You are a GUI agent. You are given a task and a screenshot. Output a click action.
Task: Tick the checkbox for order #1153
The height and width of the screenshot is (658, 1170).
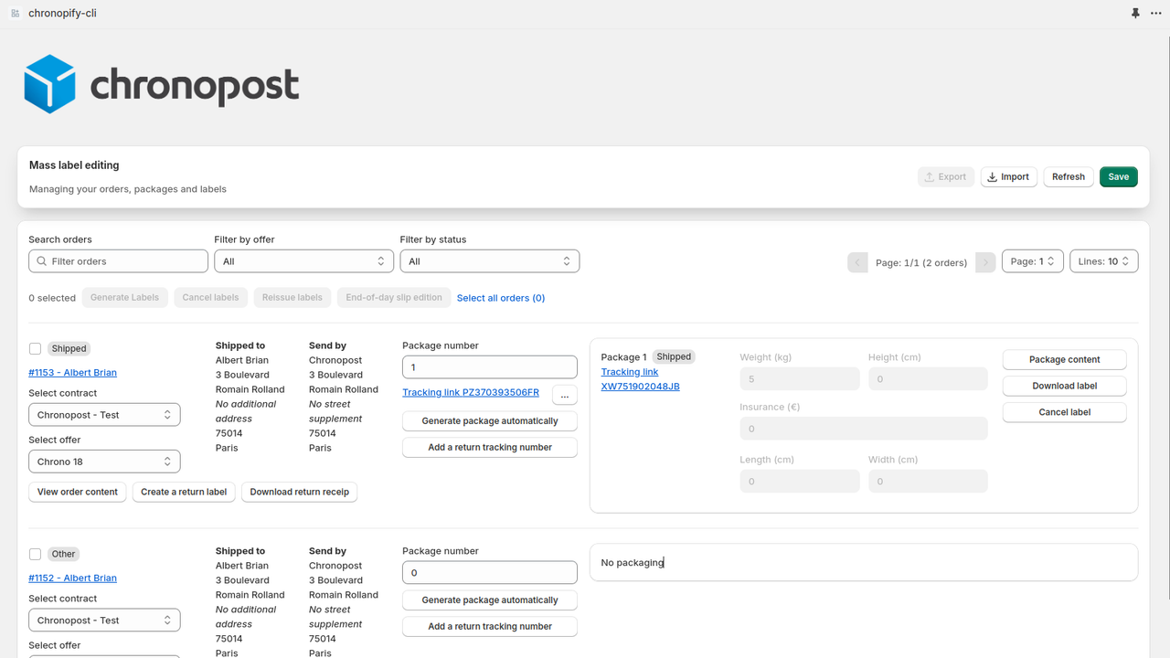coord(35,348)
